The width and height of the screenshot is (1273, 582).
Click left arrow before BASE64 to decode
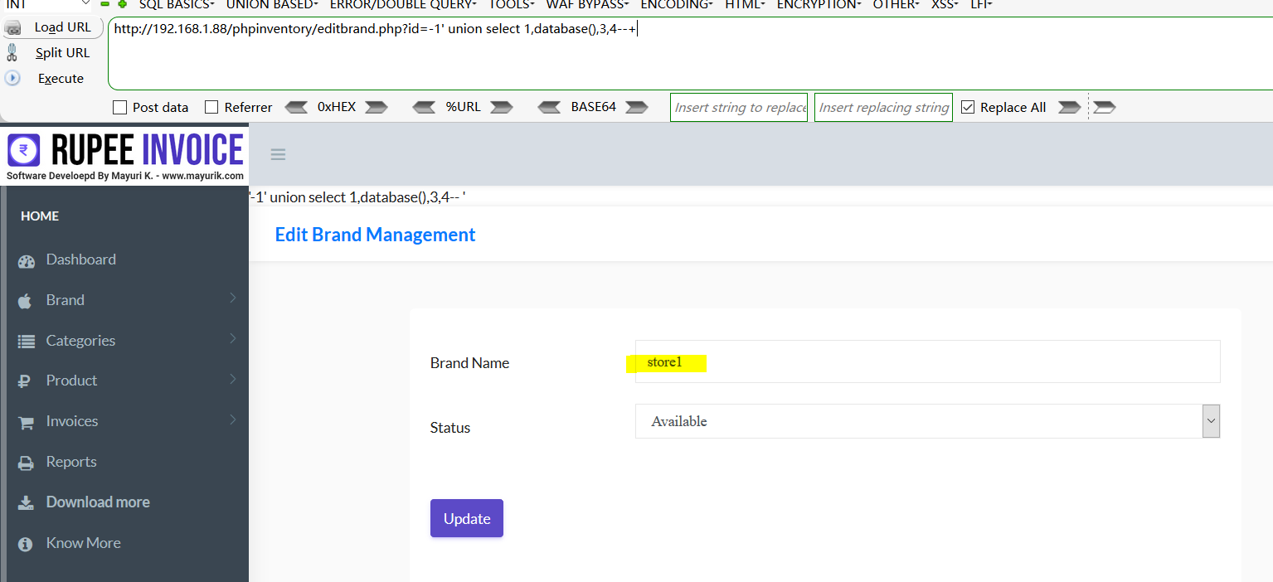coord(550,107)
